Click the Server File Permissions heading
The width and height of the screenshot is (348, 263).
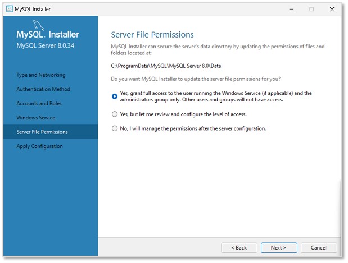152,35
